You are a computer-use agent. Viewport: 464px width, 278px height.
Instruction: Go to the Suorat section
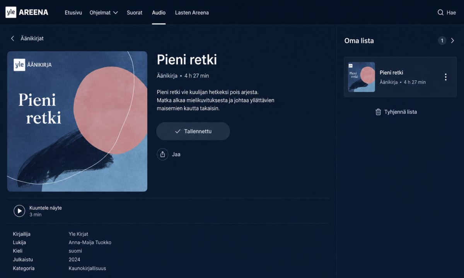135,12
